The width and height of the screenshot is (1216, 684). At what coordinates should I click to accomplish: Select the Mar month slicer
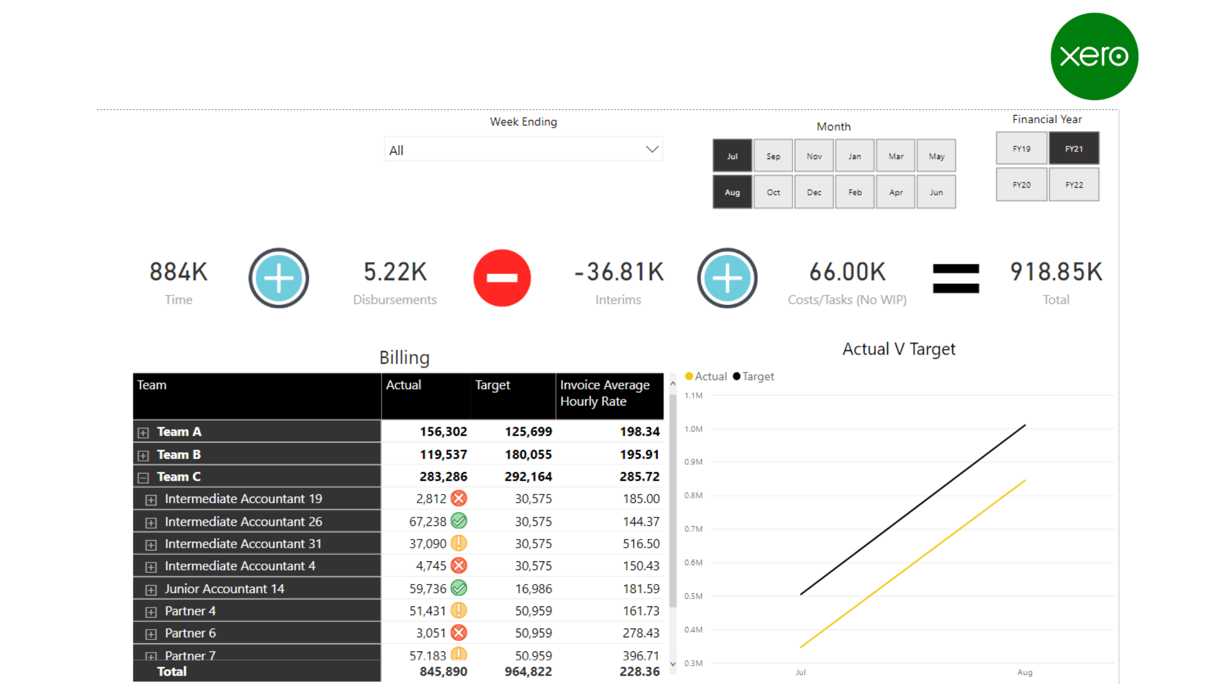coord(896,156)
